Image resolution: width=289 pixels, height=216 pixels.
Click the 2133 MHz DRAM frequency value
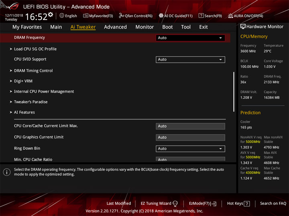(x=271, y=82)
